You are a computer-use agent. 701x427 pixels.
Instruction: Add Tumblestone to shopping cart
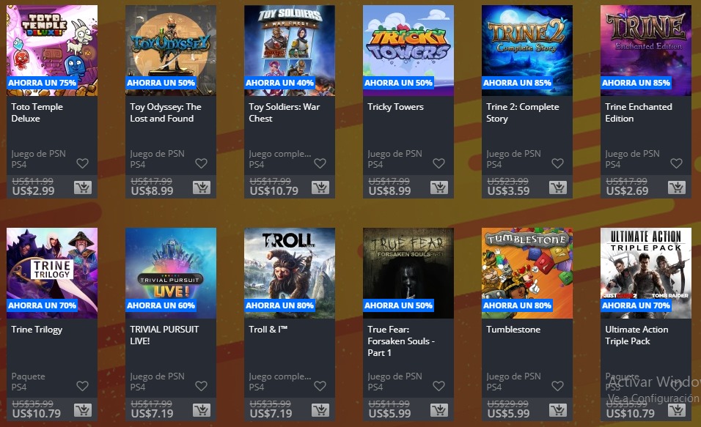[x=558, y=410]
